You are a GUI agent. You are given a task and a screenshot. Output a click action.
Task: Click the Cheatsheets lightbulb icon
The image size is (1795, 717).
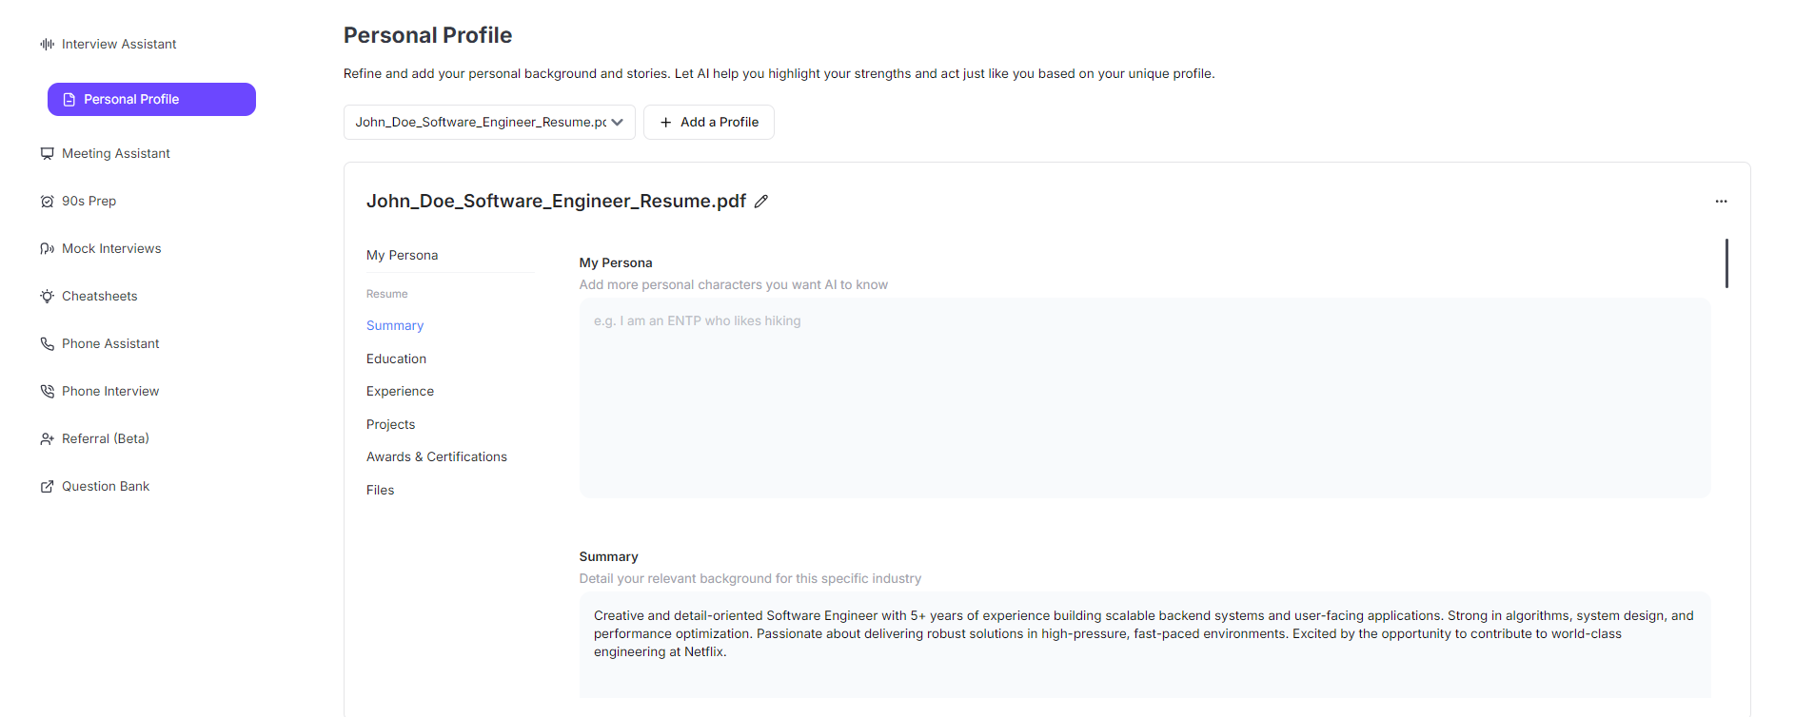47,296
